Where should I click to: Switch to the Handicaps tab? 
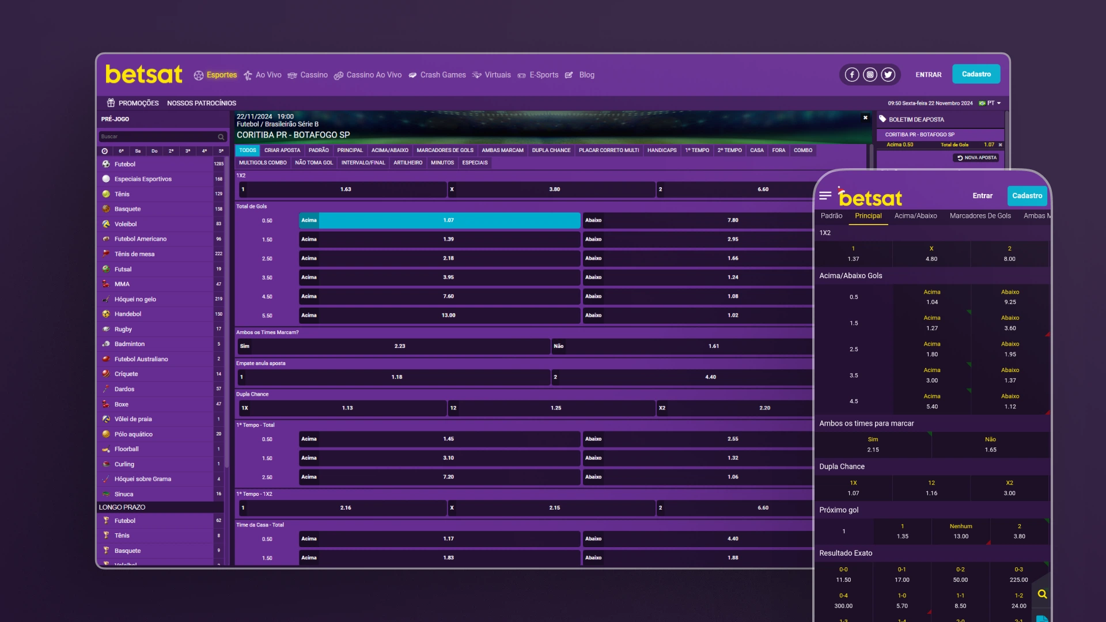tap(662, 150)
